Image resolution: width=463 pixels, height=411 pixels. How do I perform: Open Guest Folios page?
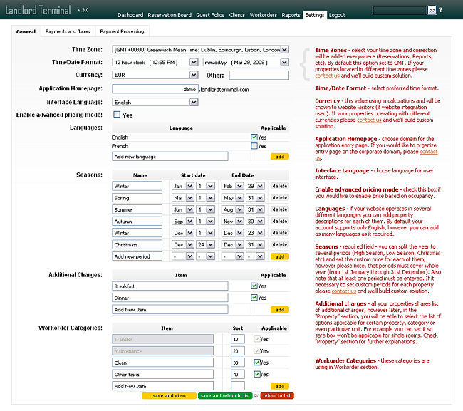click(x=210, y=15)
